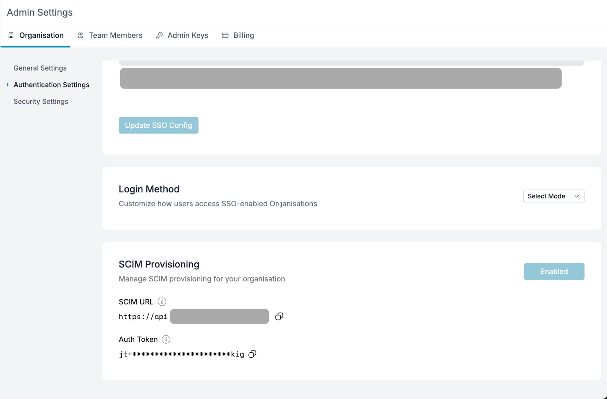Go to Security Settings
Viewport: 607px width, 399px height.
(41, 101)
